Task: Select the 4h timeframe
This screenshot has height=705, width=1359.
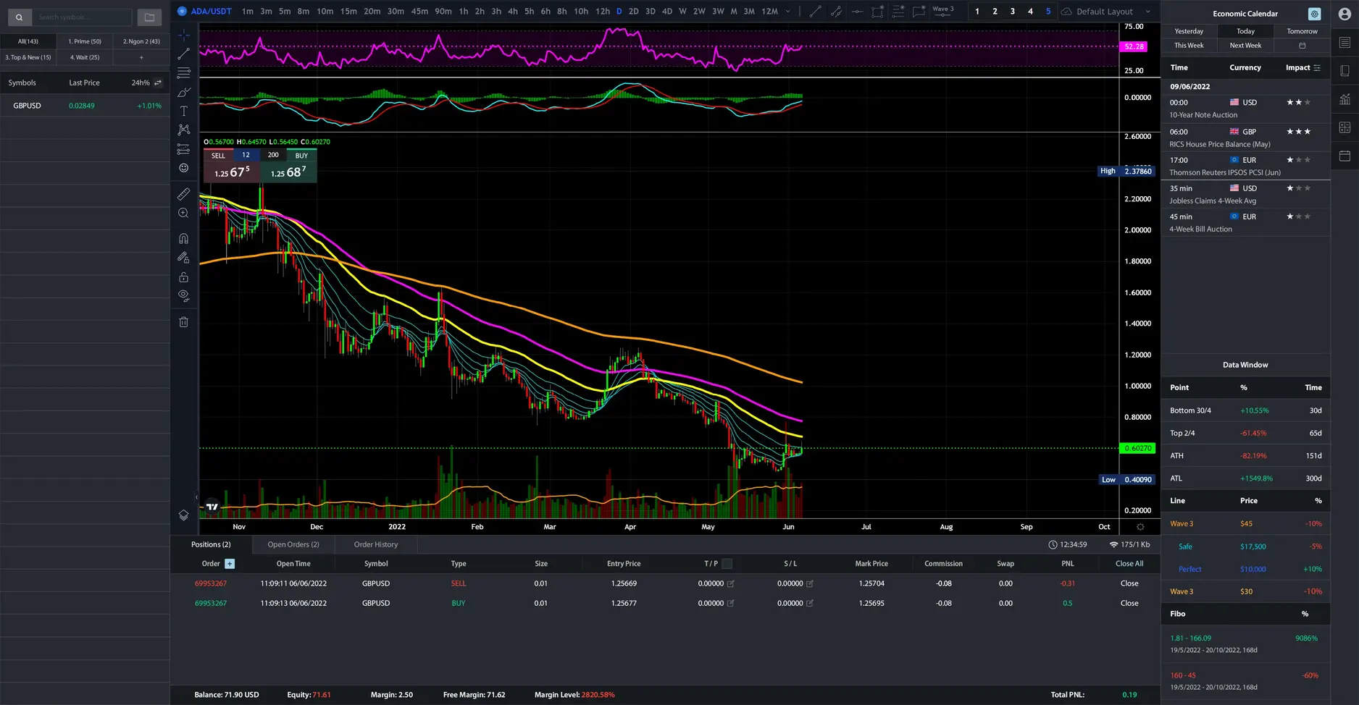Action: [x=513, y=12]
